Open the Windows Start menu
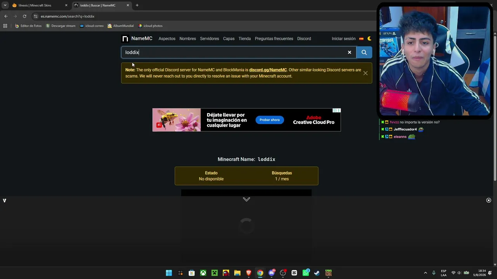The image size is (497, 279). coord(169,273)
